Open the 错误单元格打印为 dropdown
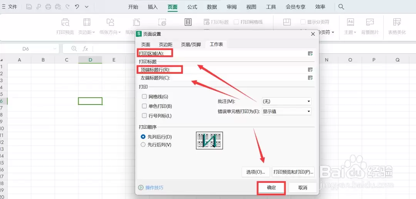Image resolution: width=416 pixels, height=199 pixels. [287, 111]
